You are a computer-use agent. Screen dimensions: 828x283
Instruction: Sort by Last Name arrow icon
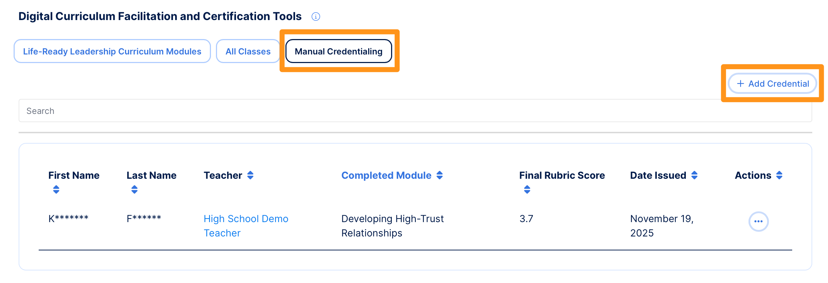tap(134, 190)
